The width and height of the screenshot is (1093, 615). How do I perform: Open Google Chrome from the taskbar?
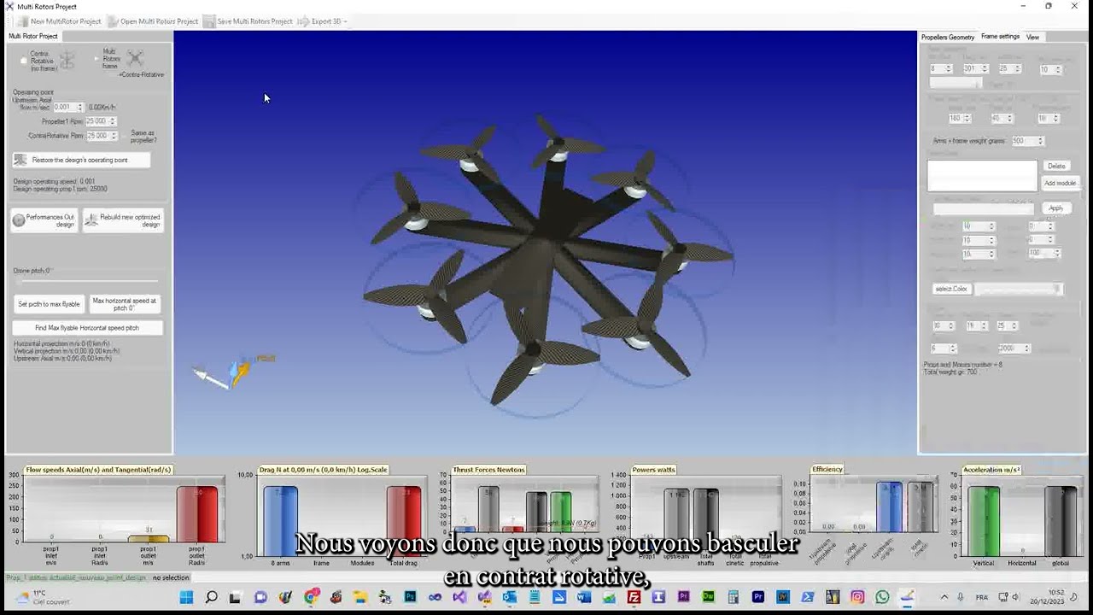[311, 597]
